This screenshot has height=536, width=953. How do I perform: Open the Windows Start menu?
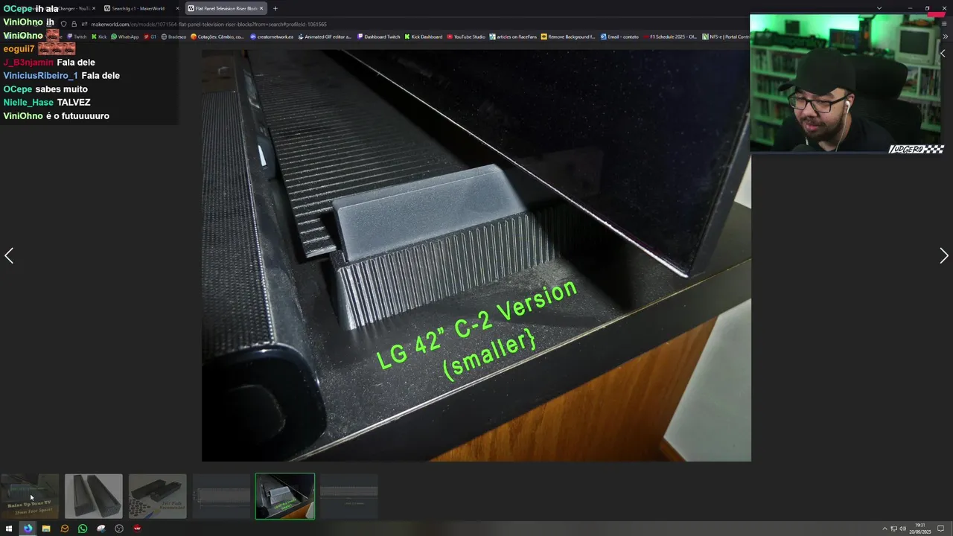coord(9,529)
